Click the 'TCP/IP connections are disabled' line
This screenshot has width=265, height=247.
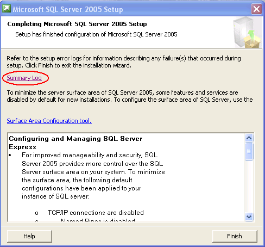pos(96,213)
